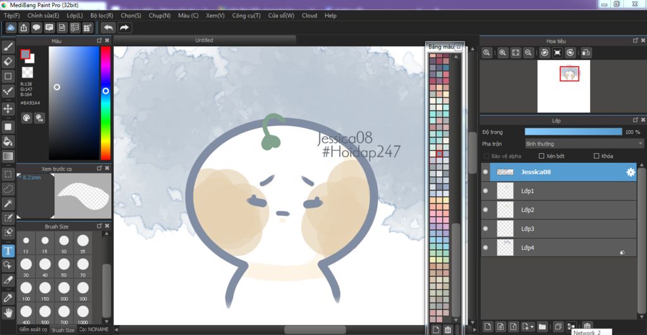Rotate canvas left in Navigator
This screenshot has height=335, width=647.
[x=545, y=53]
